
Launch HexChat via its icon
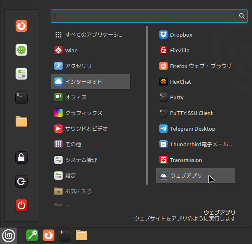[163, 82]
